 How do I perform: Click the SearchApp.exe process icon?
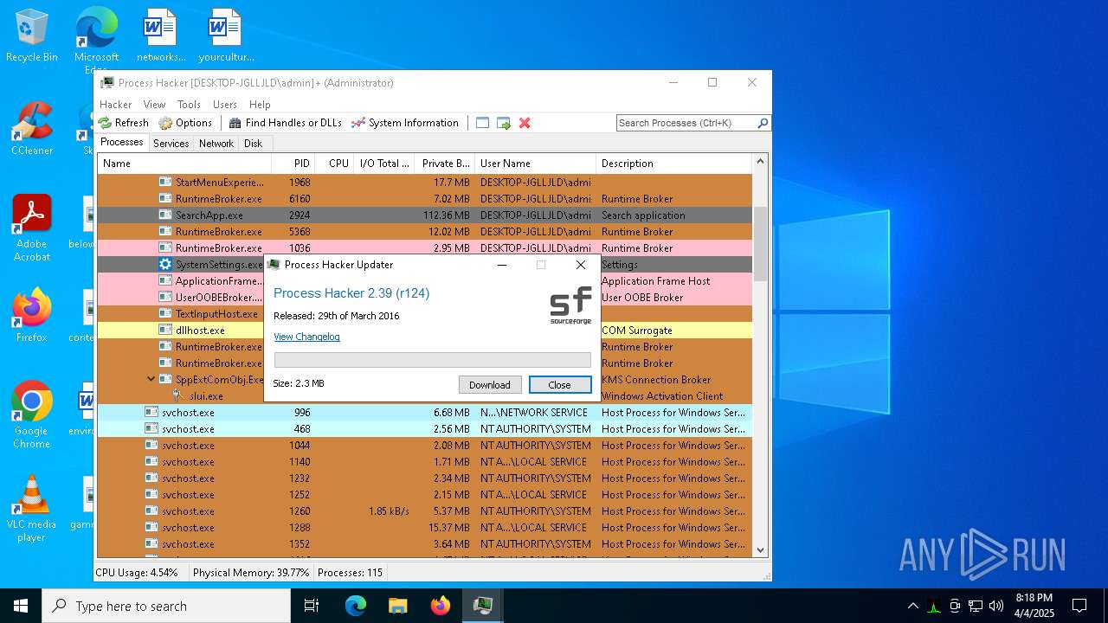[x=165, y=215]
